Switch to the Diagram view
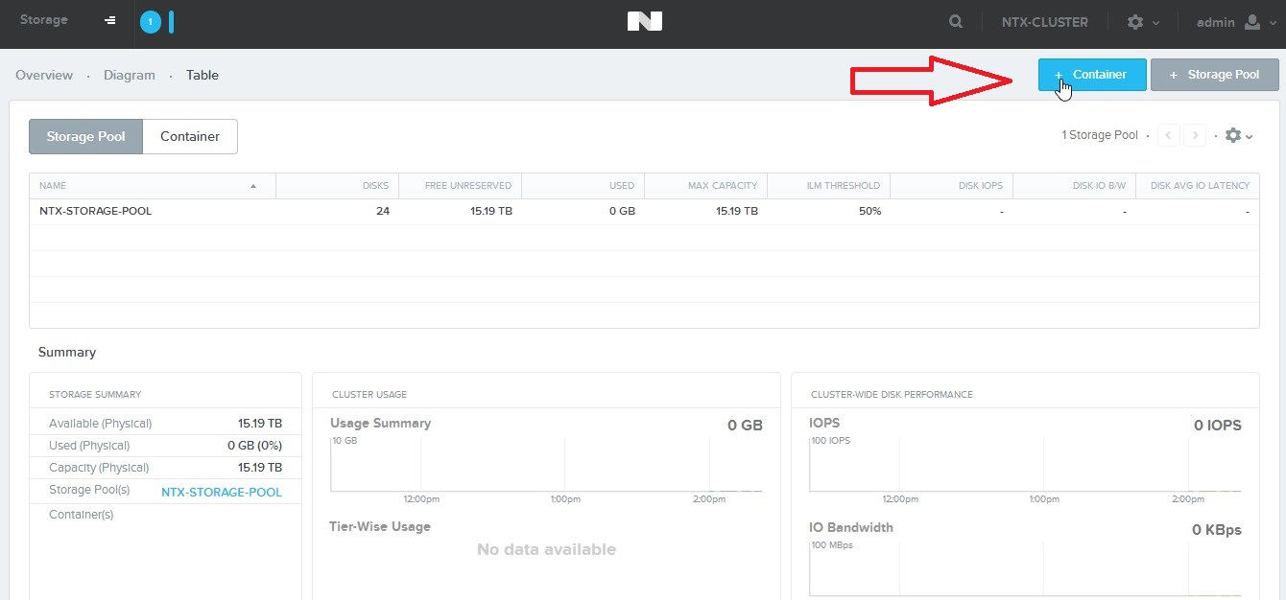1286x600 pixels. tap(130, 75)
